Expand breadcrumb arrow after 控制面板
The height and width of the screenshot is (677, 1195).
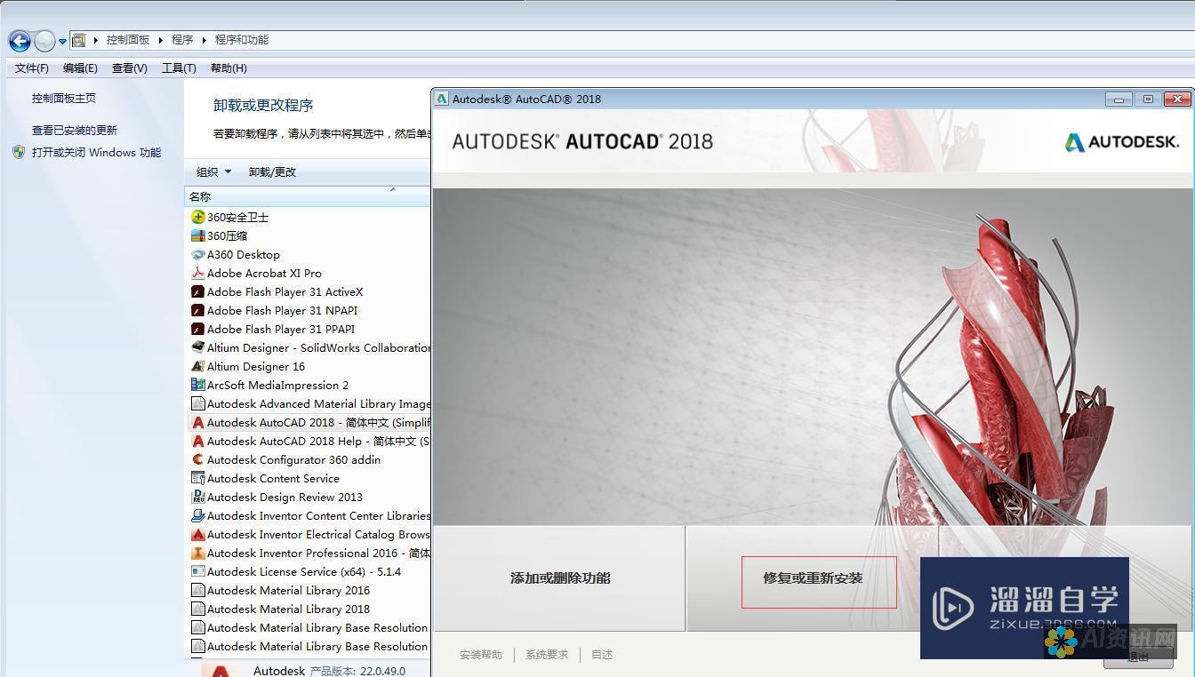coord(161,40)
